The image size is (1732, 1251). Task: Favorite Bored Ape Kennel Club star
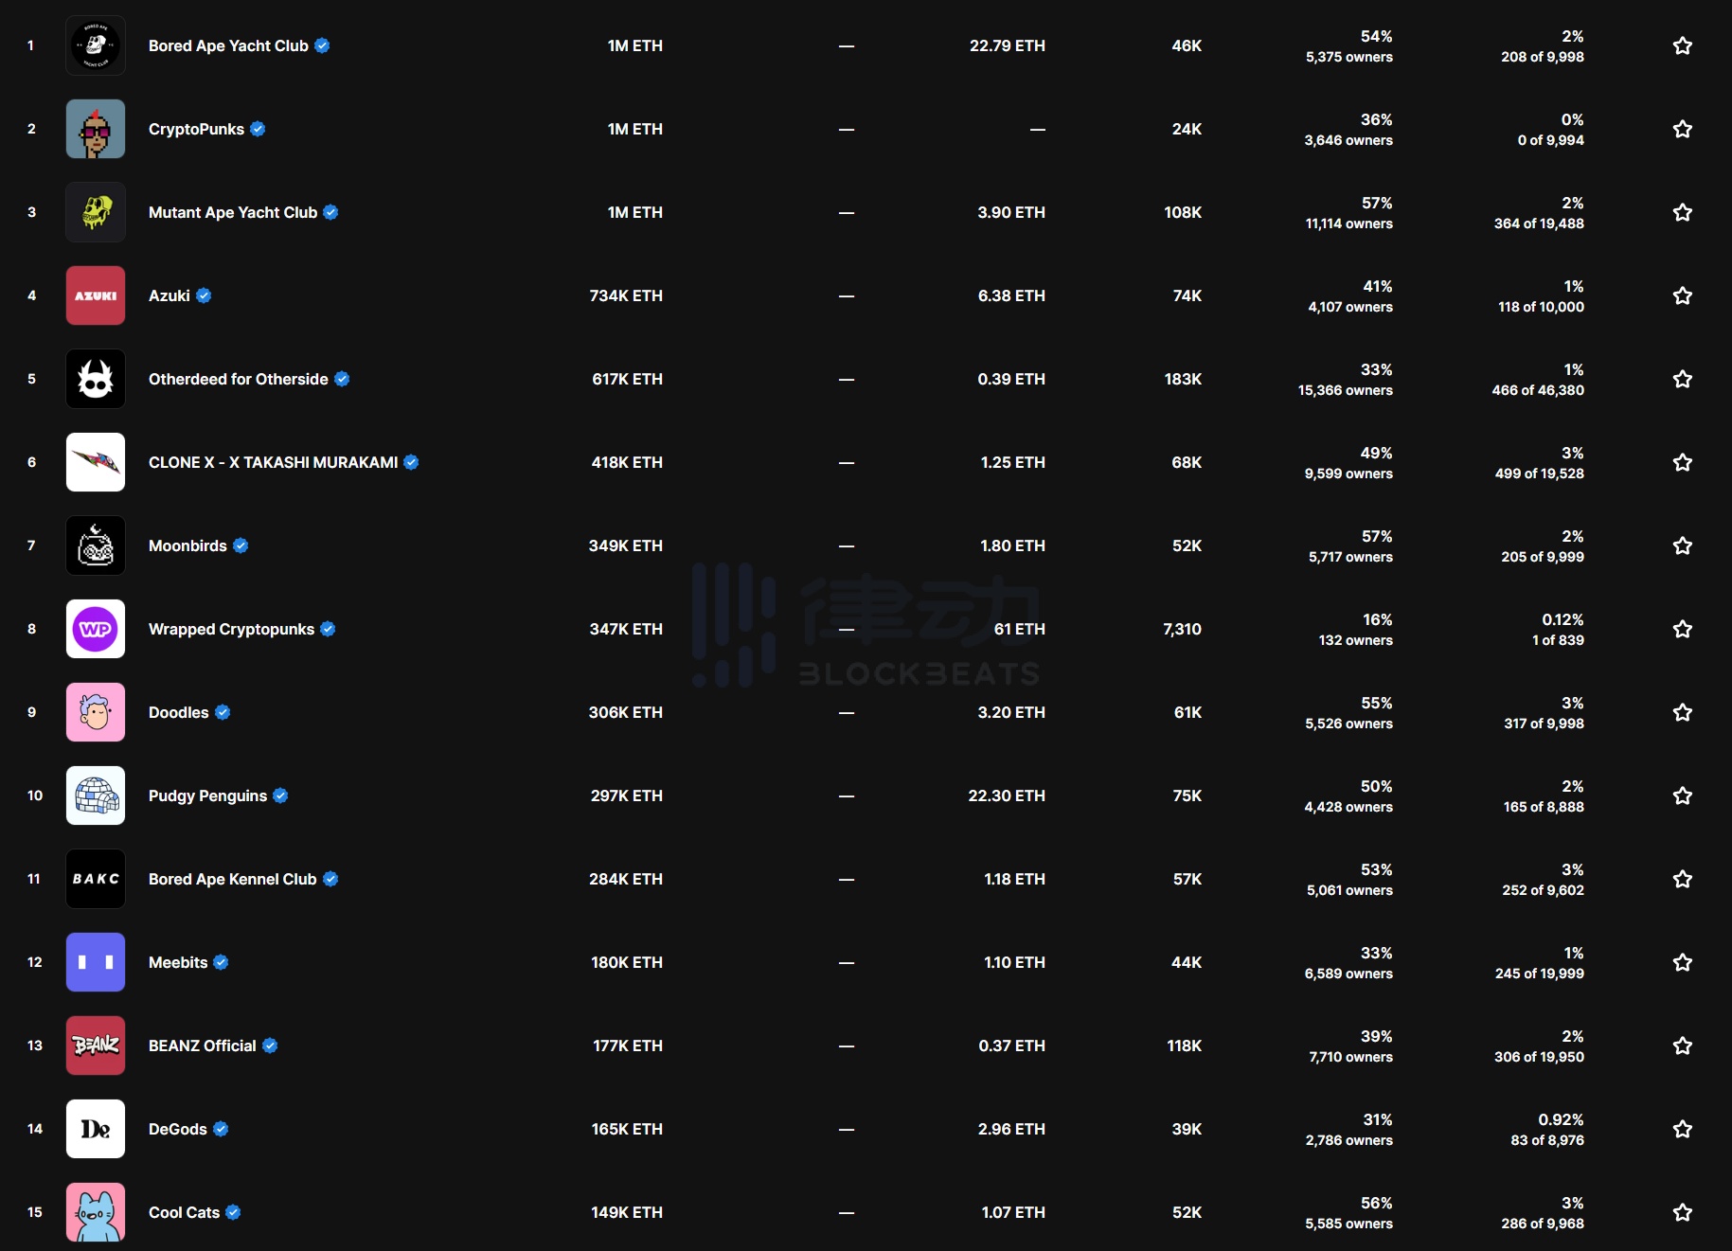click(x=1682, y=879)
